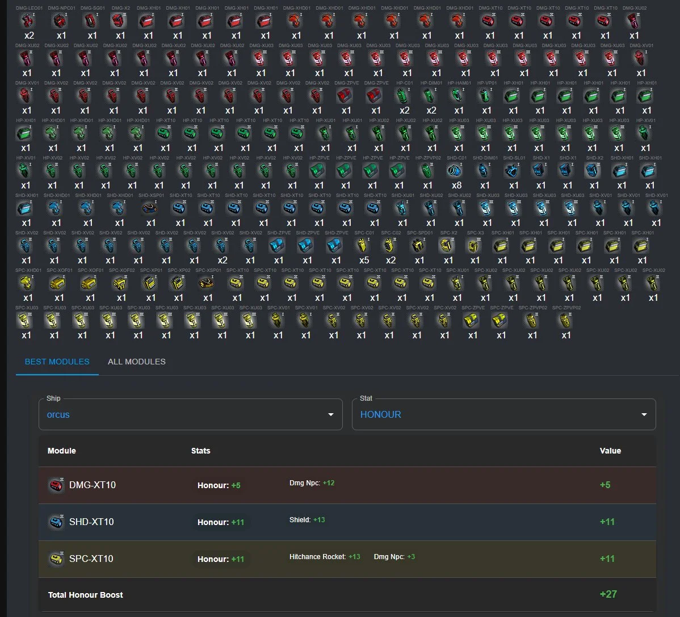Open the Ship dropdown showing orcus
Screen dimensions: 680x617
[x=190, y=414]
